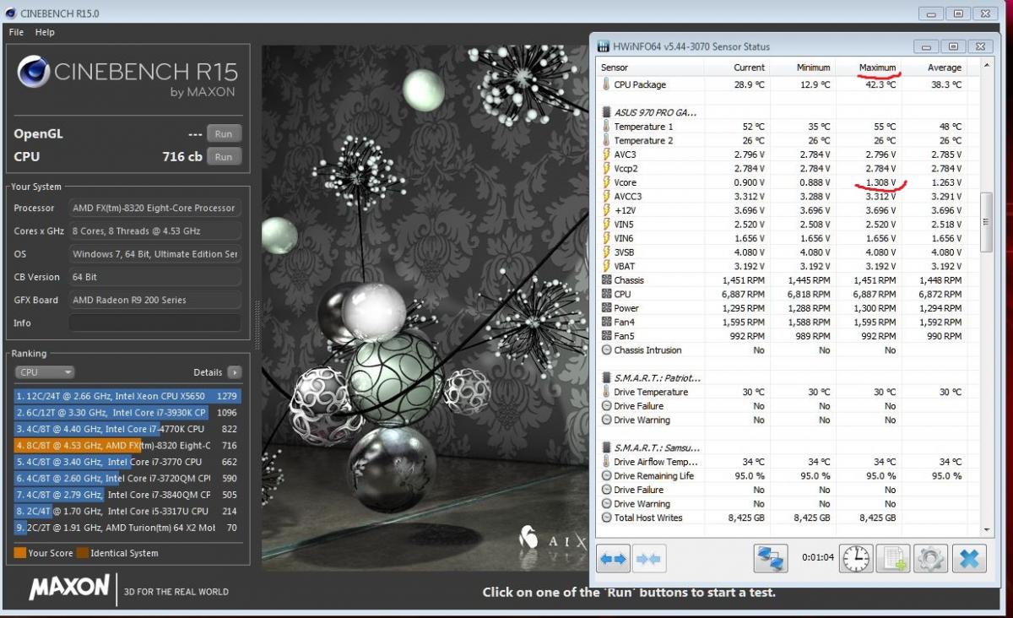
Task: Run the CPU benchmark test
Action: pyautogui.click(x=224, y=156)
